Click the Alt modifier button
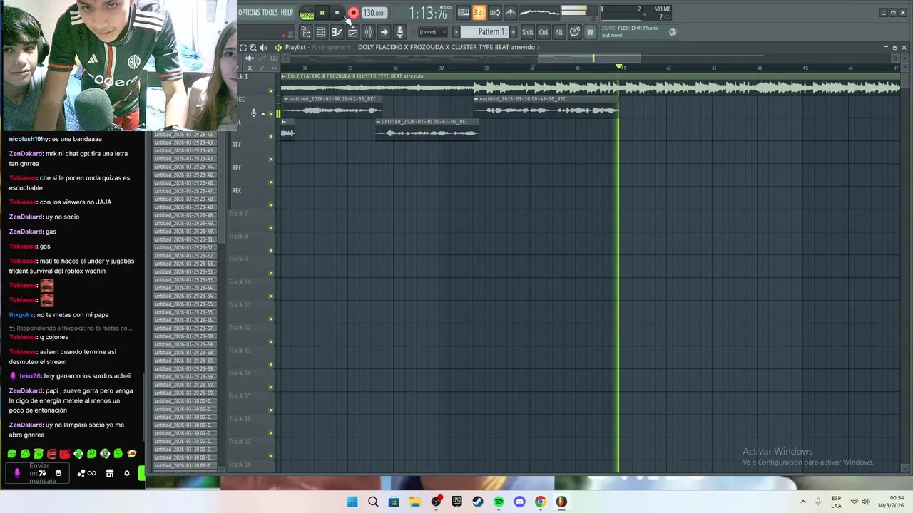Image resolution: width=913 pixels, height=513 pixels. click(558, 32)
